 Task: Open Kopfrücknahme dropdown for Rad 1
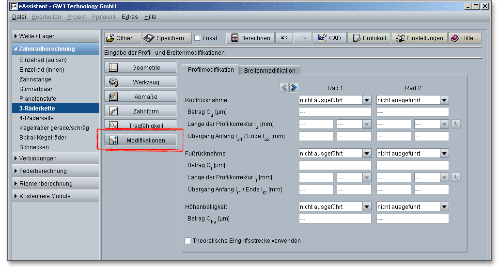pos(335,100)
